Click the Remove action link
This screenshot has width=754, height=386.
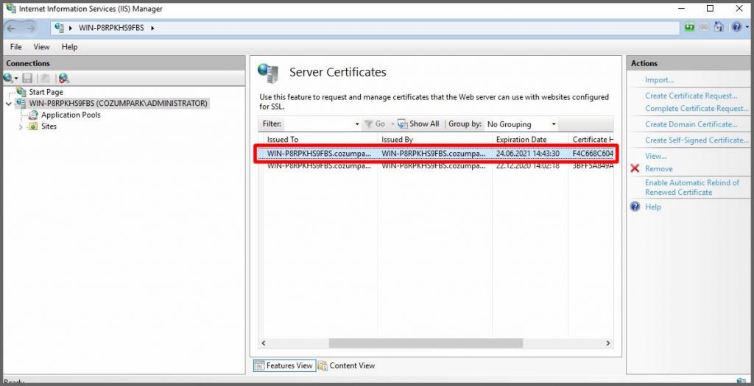coord(659,168)
